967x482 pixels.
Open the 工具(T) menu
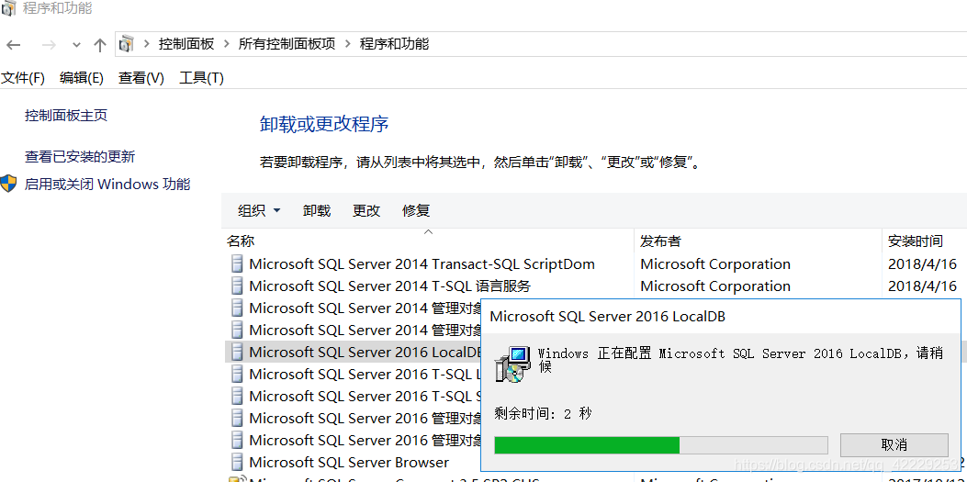(201, 78)
